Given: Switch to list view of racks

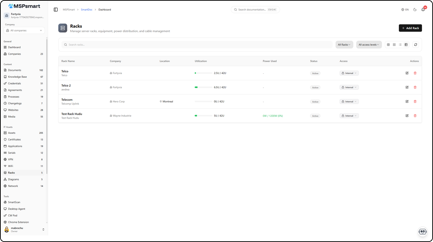Looking at the screenshot, I should click(400, 44).
